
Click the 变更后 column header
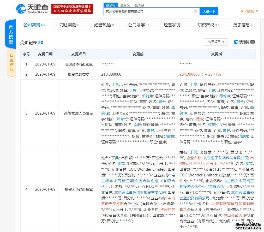(x=217, y=54)
